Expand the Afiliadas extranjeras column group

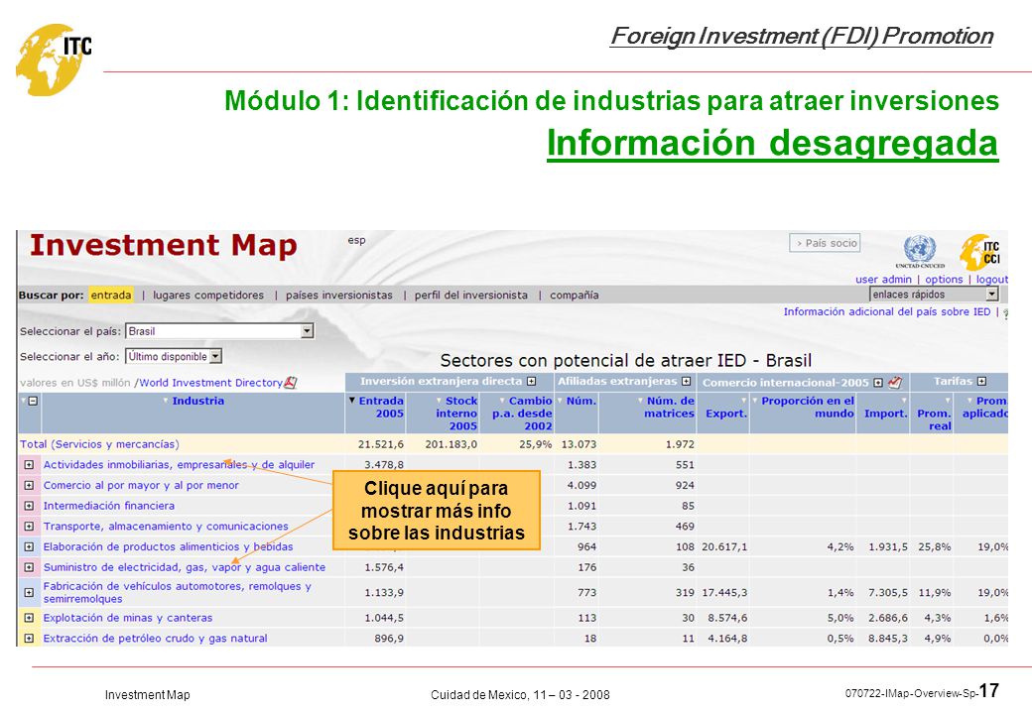(x=687, y=382)
